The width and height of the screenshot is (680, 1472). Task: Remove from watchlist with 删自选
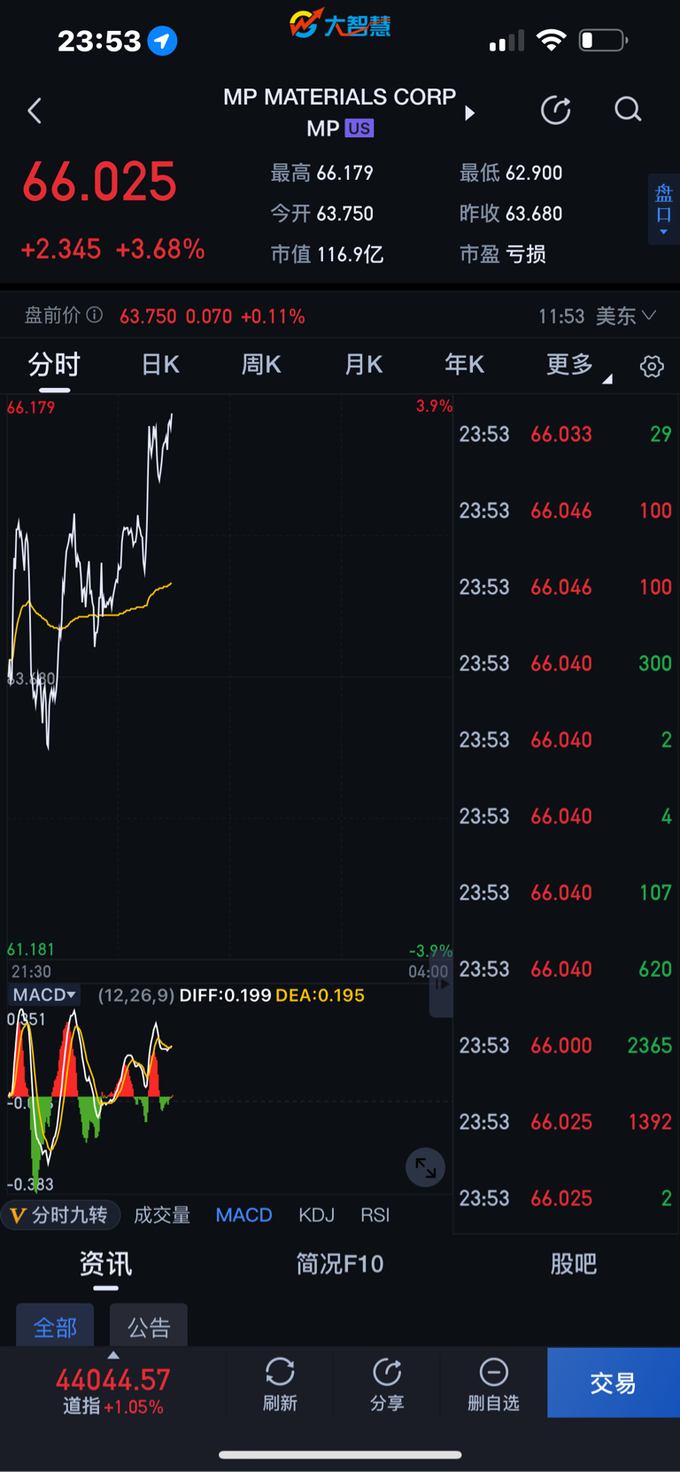pos(493,1384)
